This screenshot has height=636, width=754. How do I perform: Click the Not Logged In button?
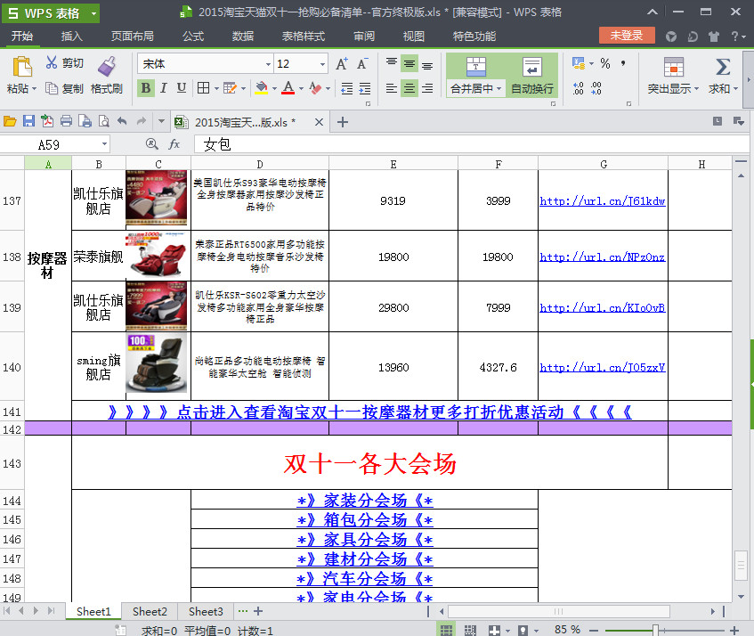(x=627, y=35)
